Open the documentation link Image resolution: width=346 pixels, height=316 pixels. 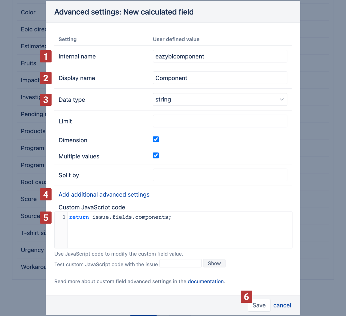click(x=205, y=282)
